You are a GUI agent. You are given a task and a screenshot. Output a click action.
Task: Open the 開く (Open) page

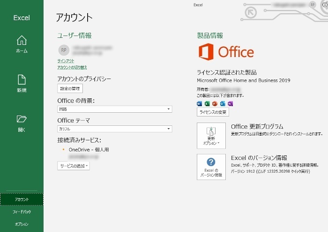coord(22,123)
